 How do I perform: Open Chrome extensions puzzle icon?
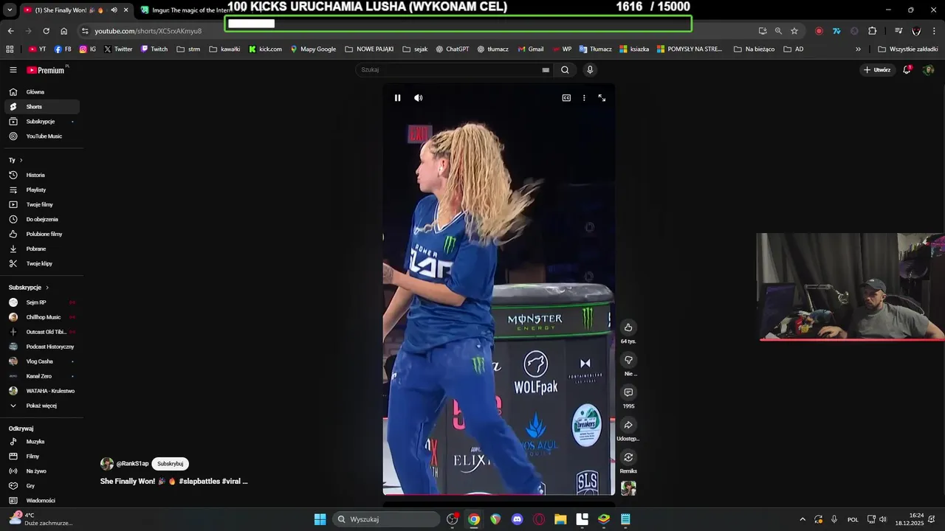pos(872,31)
